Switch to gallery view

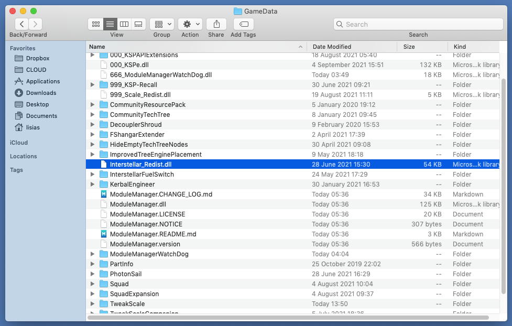pos(138,24)
